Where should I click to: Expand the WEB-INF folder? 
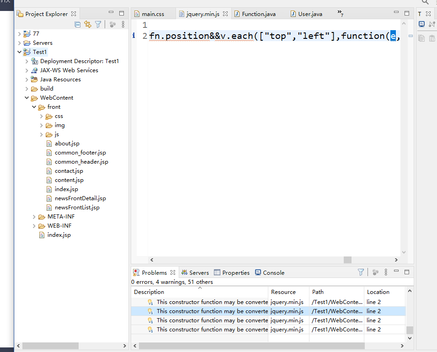[x=34, y=226]
